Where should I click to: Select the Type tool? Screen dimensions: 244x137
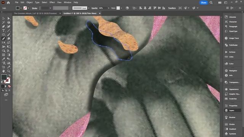pyautogui.click(x=3, y=30)
